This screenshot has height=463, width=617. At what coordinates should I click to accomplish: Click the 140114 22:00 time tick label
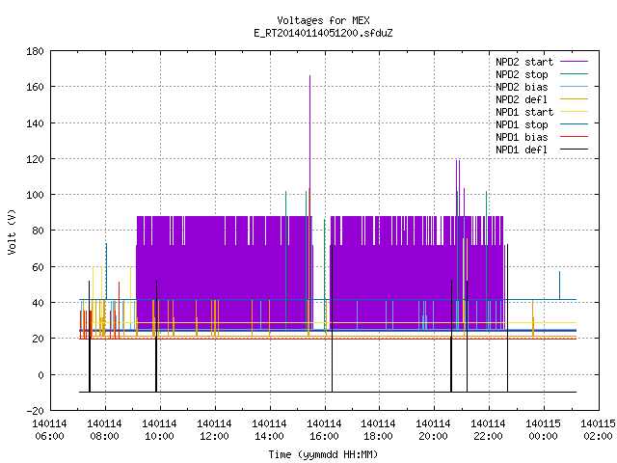(489, 430)
